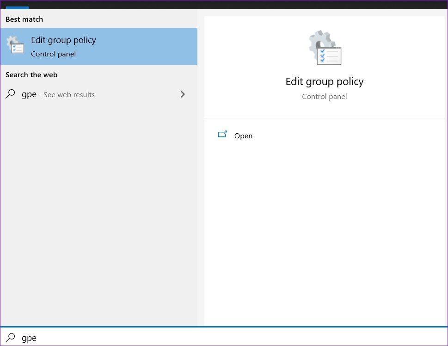Click the Search the web heading

[x=31, y=75]
